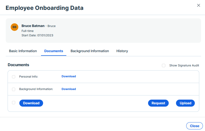Tick the Background Information document checkbox
Viewport: 205px width, 131px height.
(x=14, y=89)
